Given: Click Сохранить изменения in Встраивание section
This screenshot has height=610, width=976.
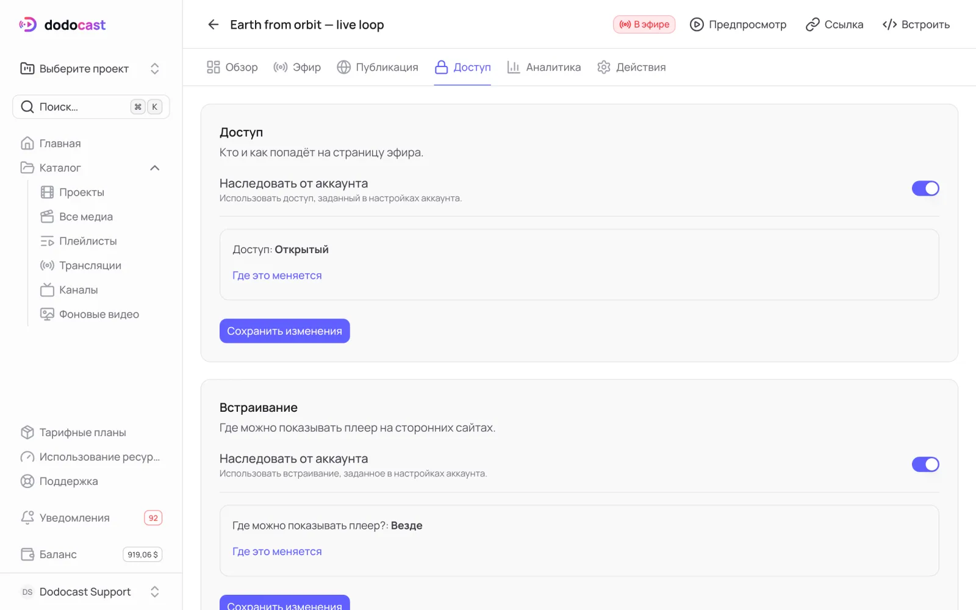Looking at the screenshot, I should 285,603.
